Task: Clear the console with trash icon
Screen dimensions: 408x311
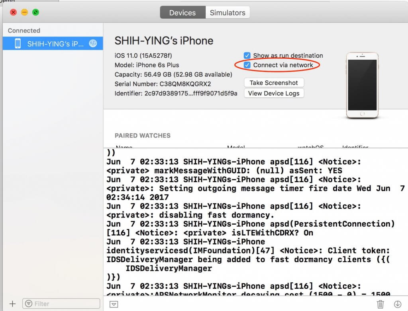Action: 380,304
